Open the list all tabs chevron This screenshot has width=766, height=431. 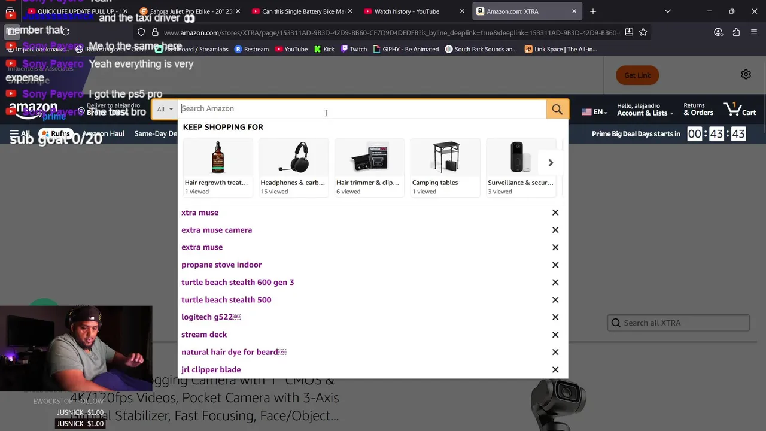(x=668, y=11)
